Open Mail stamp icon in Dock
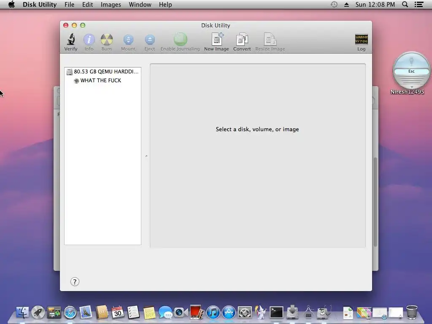The width and height of the screenshot is (432, 324). pos(86,313)
